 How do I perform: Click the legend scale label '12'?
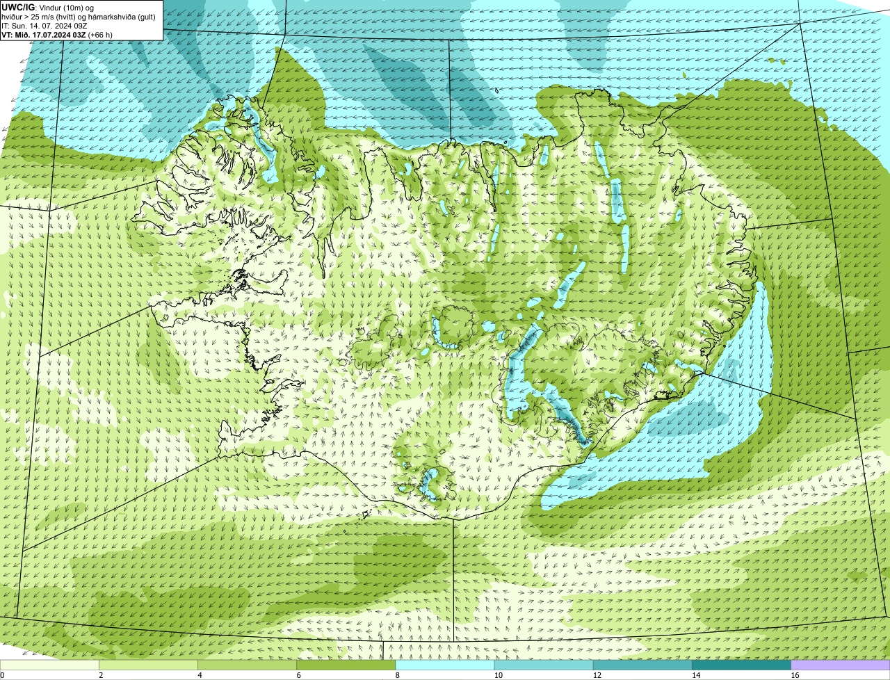pos(597,675)
